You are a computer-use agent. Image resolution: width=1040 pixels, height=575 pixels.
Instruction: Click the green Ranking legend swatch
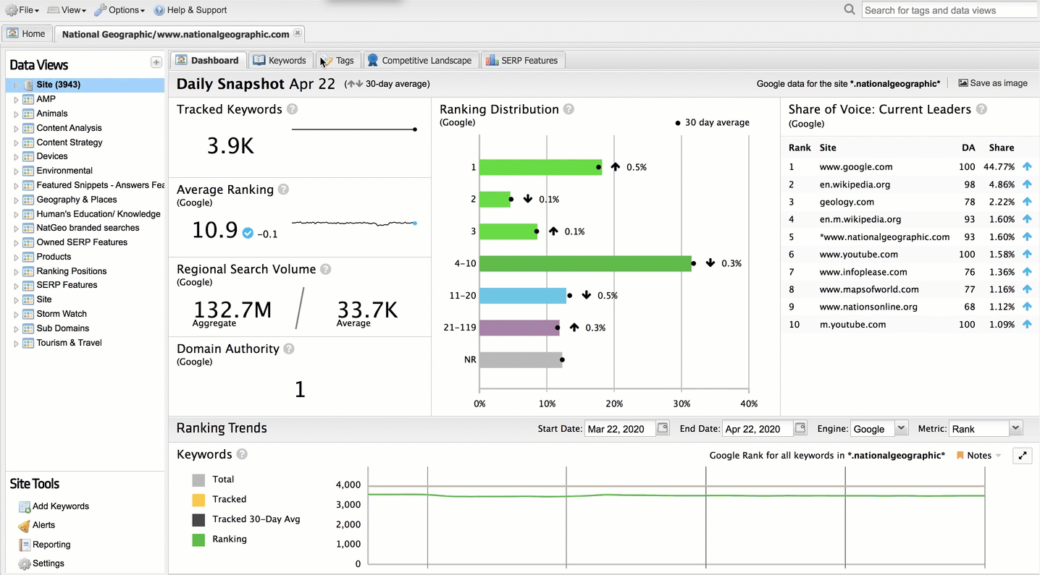tap(198, 540)
